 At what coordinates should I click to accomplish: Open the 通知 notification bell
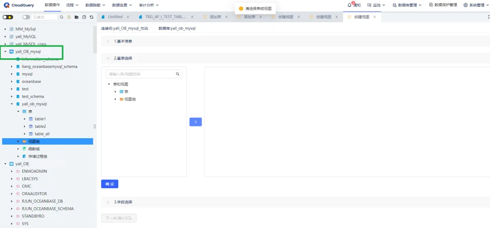coord(354,5)
